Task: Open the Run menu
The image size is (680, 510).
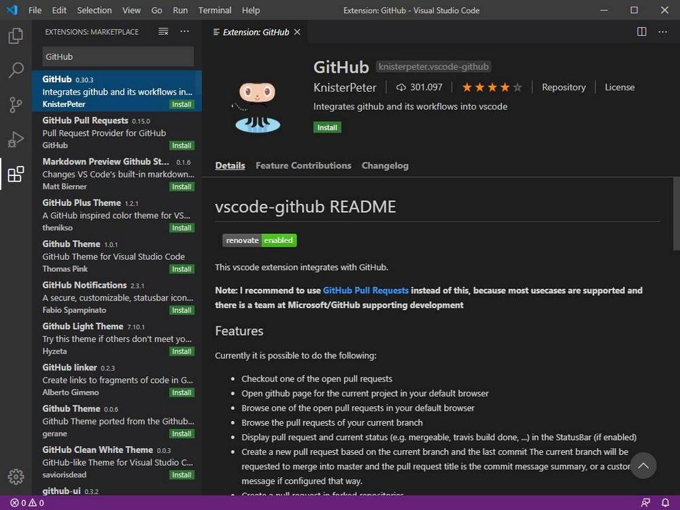Action: pyautogui.click(x=180, y=10)
